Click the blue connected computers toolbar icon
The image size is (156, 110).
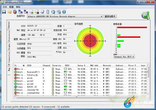(20, 12)
